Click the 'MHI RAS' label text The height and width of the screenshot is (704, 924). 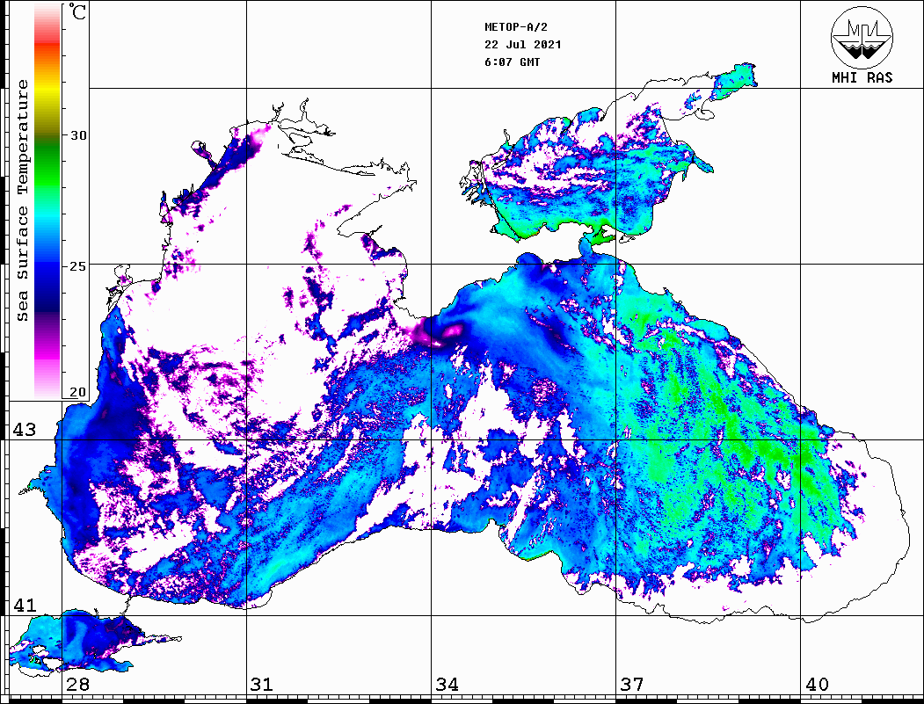[x=862, y=77]
